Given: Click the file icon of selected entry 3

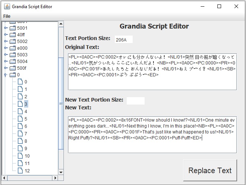Looking at the screenshot, I should 20,104.
